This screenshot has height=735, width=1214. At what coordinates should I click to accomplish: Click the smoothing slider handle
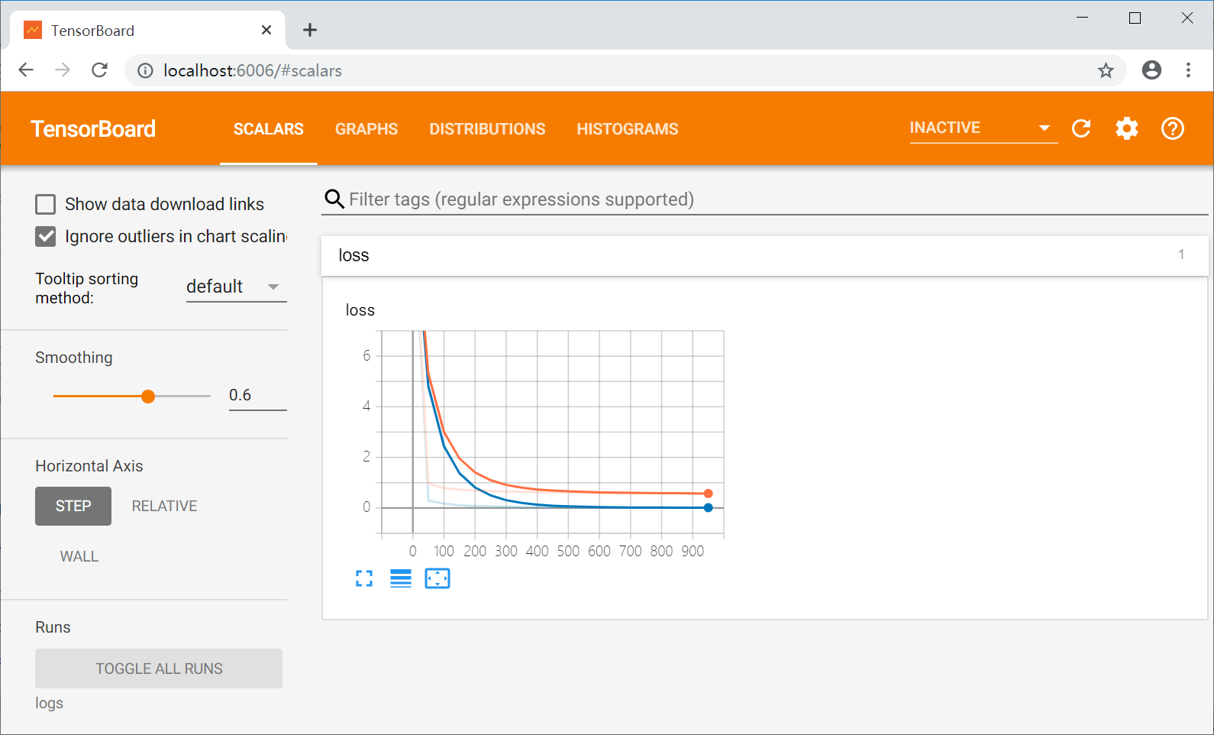pos(148,396)
